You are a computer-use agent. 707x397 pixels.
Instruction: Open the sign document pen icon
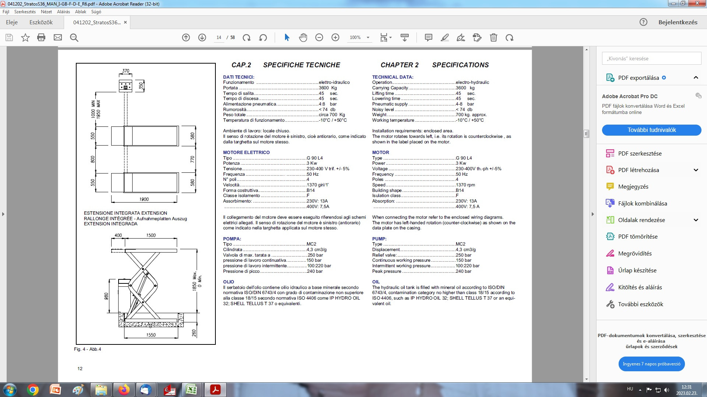461,37
